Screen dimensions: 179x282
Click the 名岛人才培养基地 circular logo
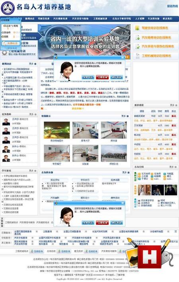pyautogui.click(x=8, y=8)
